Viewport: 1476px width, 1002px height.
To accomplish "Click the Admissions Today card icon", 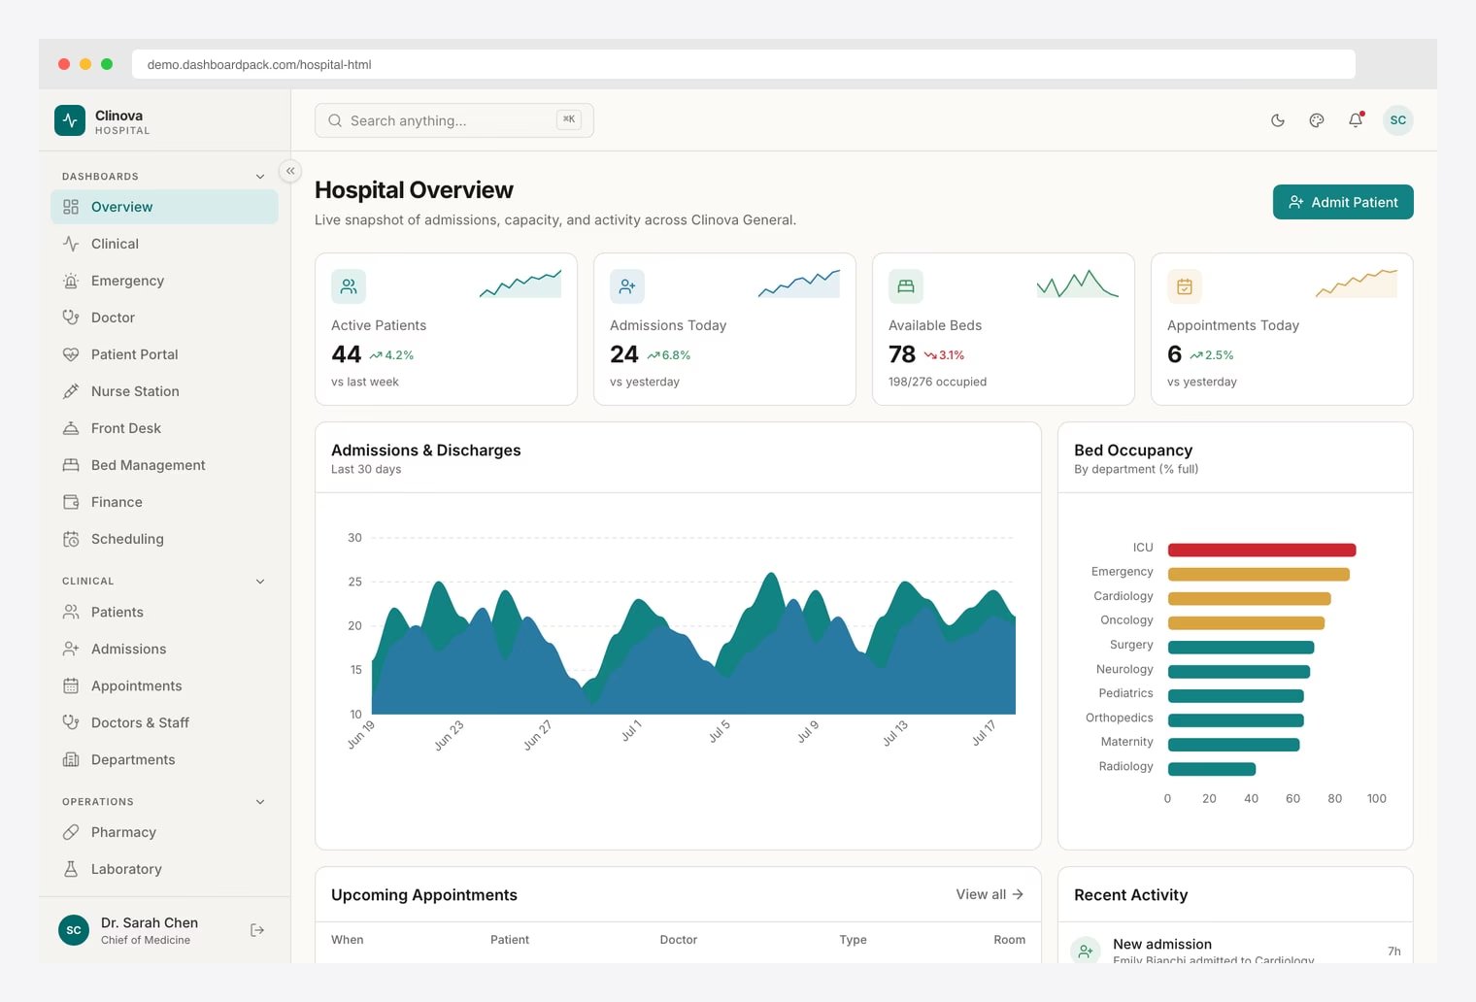I will pos(627,286).
